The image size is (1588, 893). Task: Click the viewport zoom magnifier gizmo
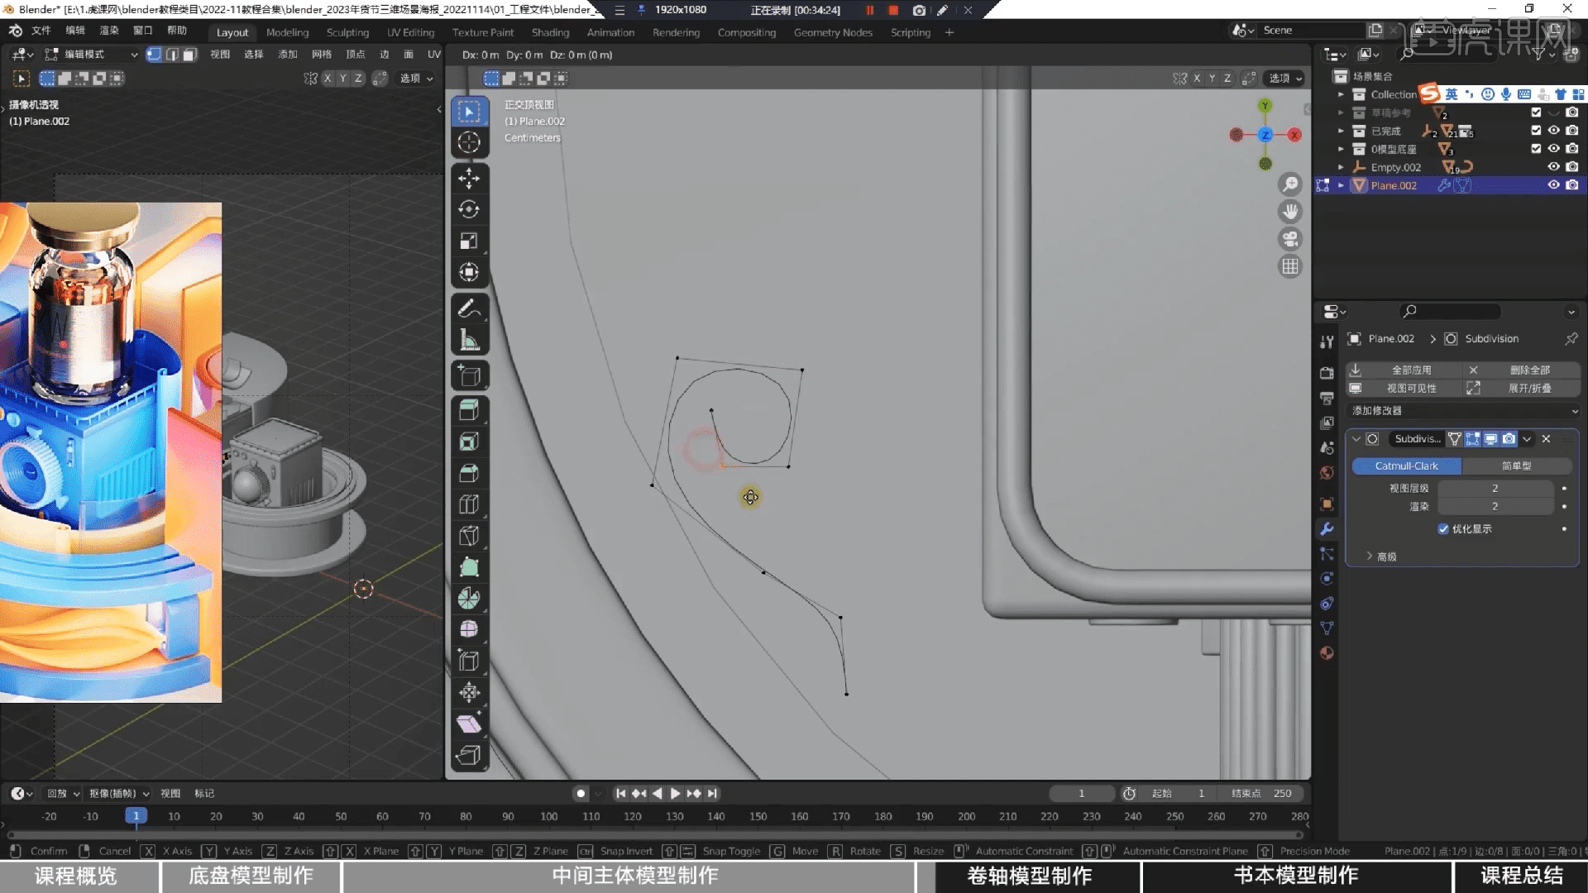pos(1290,184)
